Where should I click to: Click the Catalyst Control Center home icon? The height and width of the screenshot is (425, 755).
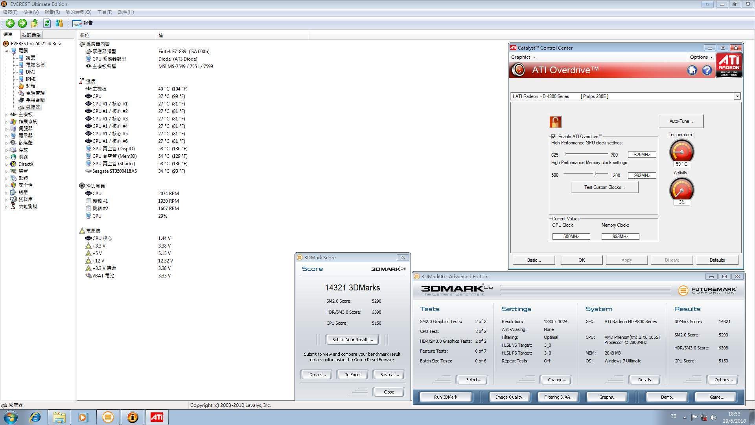(692, 70)
